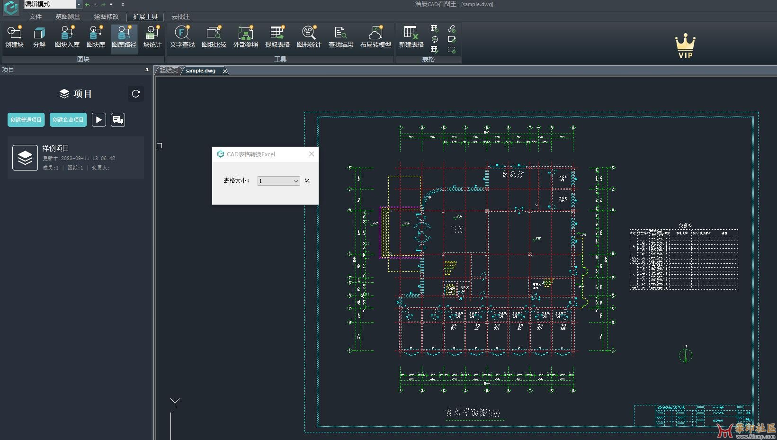Switch to the 云批注 ribbon tab

point(180,17)
